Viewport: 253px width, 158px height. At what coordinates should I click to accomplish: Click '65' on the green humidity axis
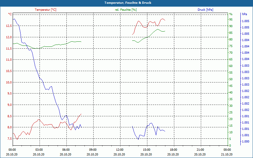pyautogui.click(x=231, y=59)
